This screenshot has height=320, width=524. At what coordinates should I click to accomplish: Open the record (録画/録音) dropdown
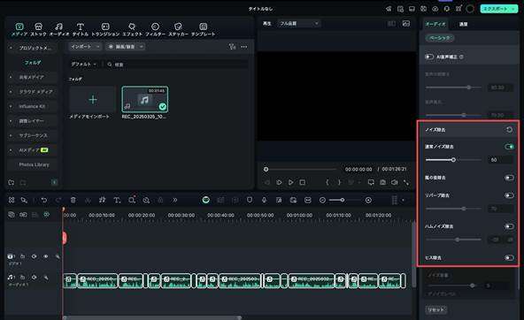pyautogui.click(x=126, y=47)
